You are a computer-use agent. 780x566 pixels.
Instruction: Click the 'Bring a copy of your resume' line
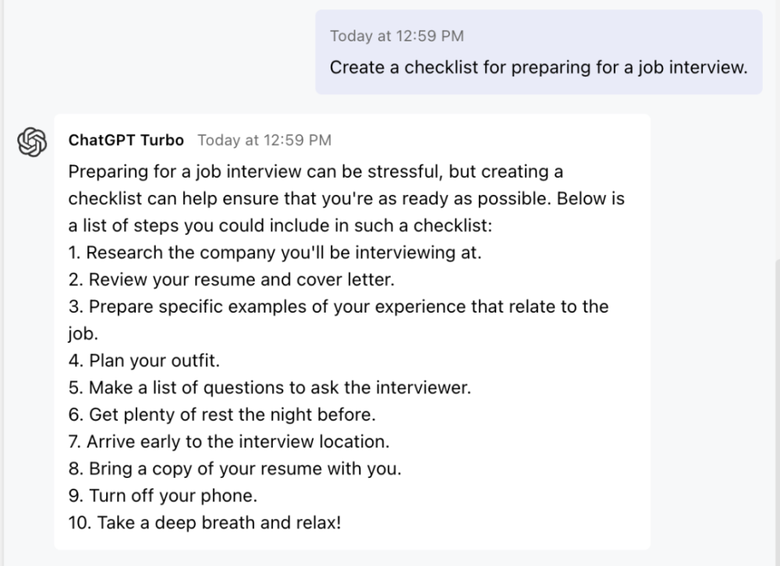click(234, 469)
